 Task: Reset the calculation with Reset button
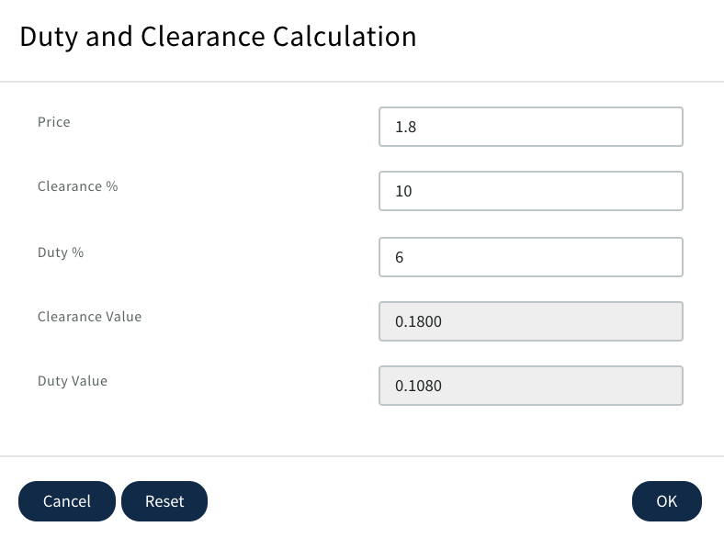(164, 501)
